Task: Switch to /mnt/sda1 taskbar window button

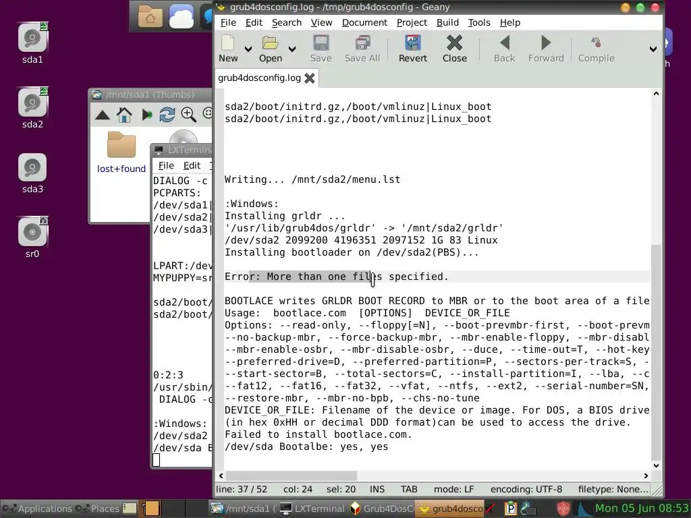Action: [x=242, y=509]
